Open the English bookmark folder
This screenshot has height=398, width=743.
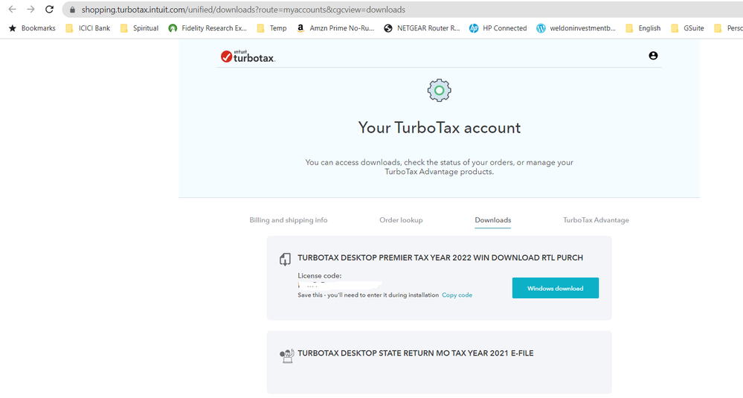coord(643,28)
